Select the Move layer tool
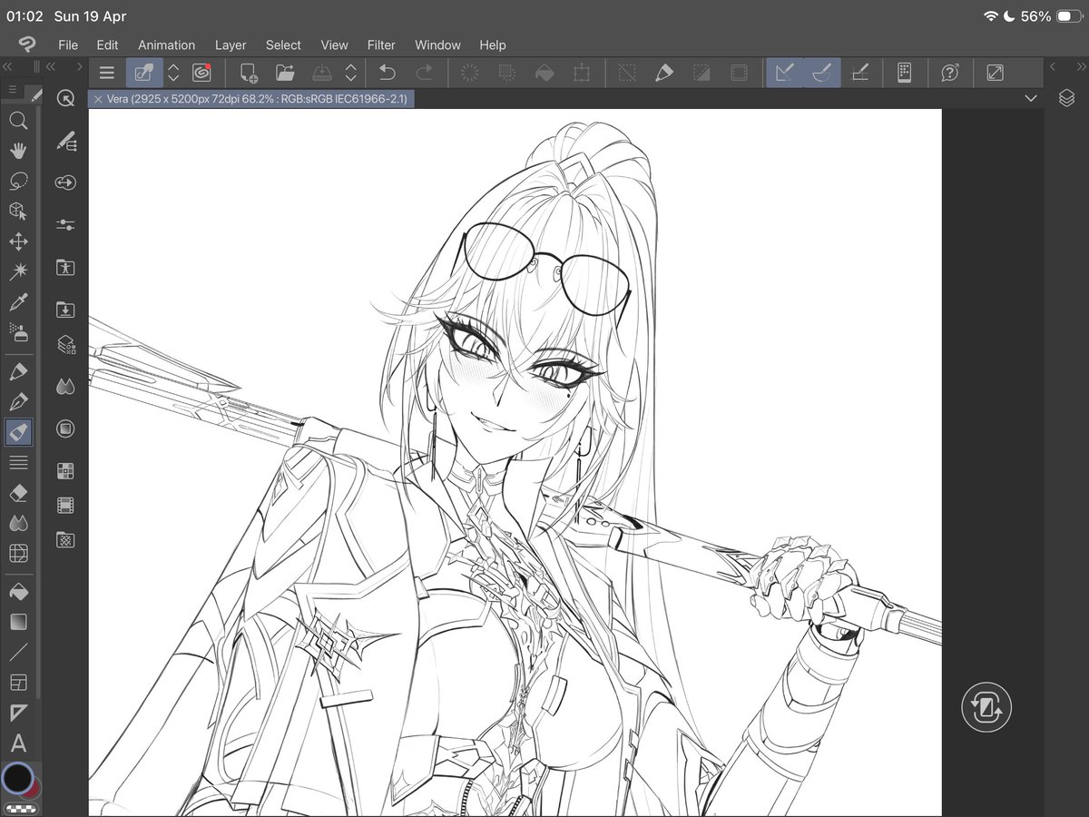 [18, 242]
